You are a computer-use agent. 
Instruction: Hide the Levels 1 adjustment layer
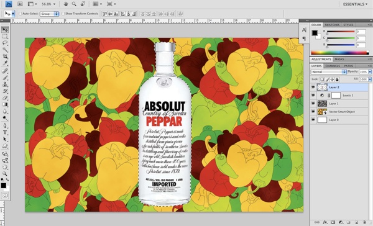click(313, 95)
